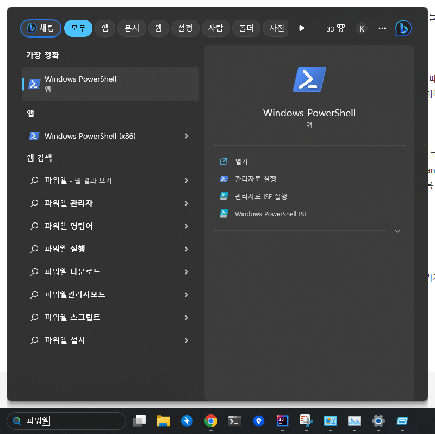This screenshot has width=435, height=434.
Task: Expand more actions chevron in preview pane
Action: coord(397,231)
